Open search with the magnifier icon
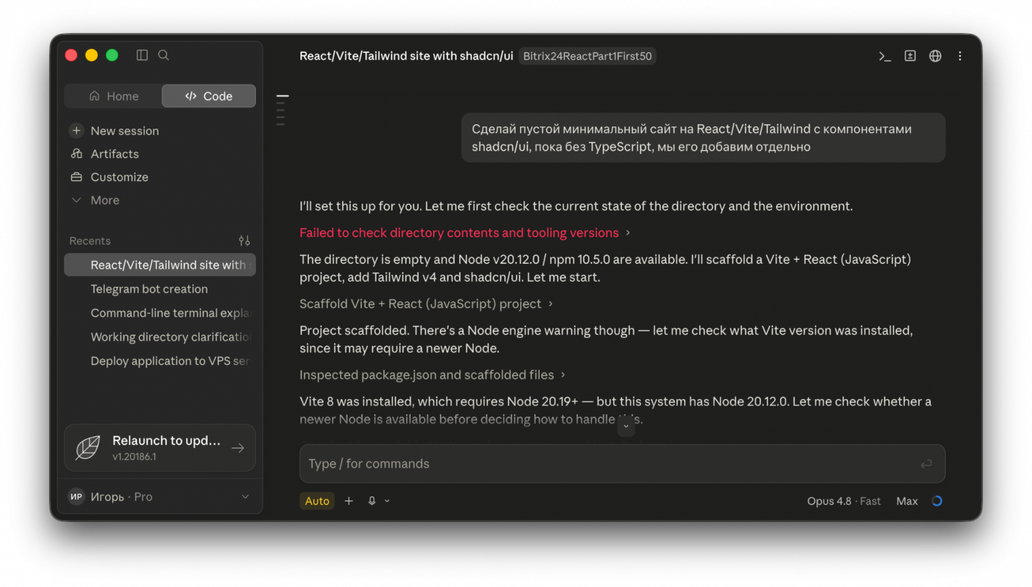1032x587 pixels. 163,55
